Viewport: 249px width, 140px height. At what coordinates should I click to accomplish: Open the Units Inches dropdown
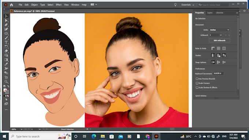tap(219, 30)
